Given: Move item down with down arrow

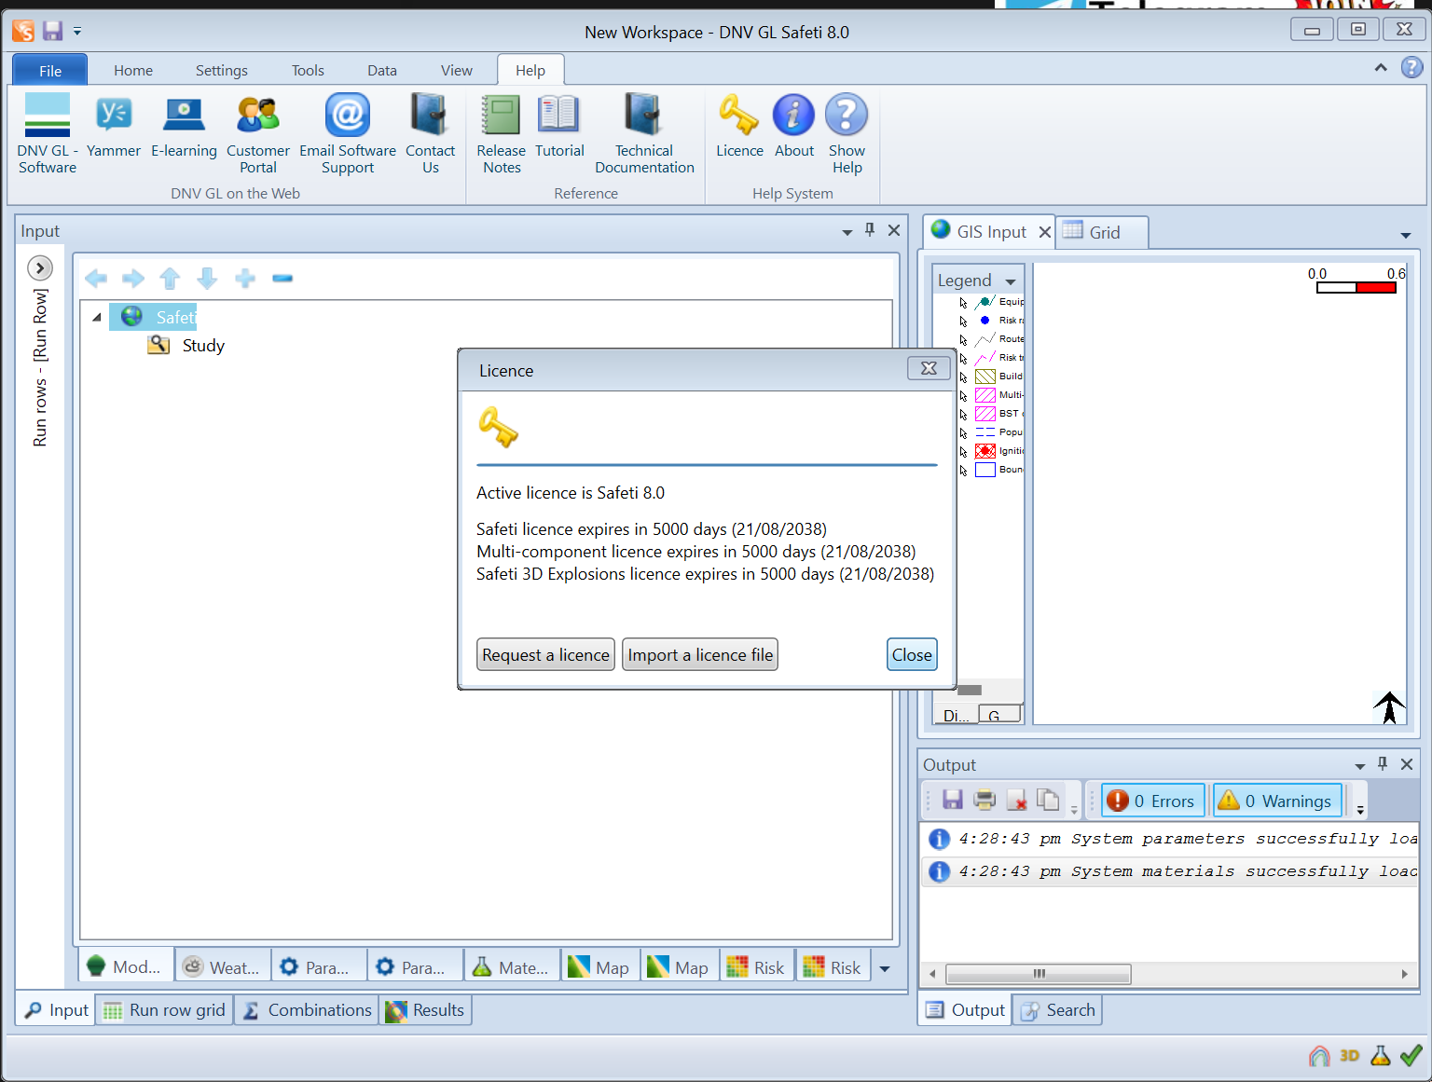Looking at the screenshot, I should point(207,278).
